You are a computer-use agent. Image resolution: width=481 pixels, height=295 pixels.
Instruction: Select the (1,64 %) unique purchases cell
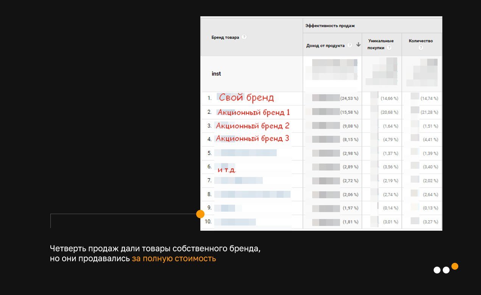coord(390,126)
